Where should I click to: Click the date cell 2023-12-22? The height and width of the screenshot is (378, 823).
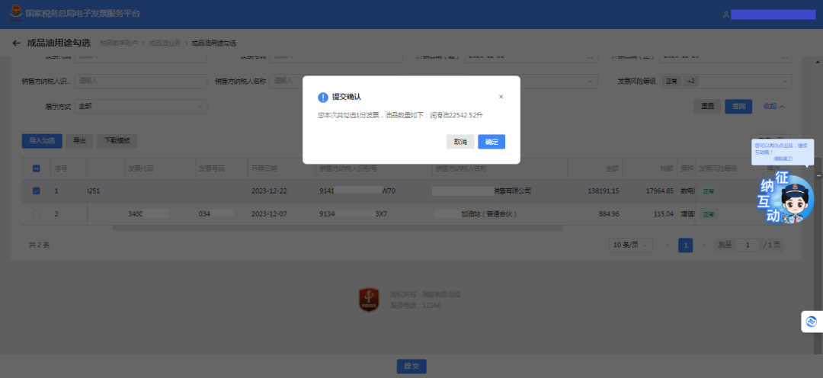[x=269, y=191]
